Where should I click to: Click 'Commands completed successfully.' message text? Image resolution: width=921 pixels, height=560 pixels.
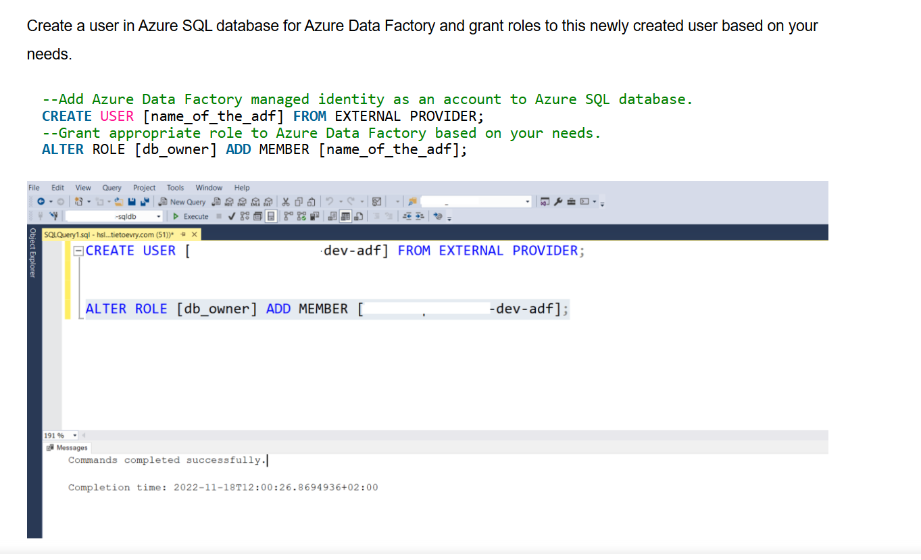click(x=166, y=460)
